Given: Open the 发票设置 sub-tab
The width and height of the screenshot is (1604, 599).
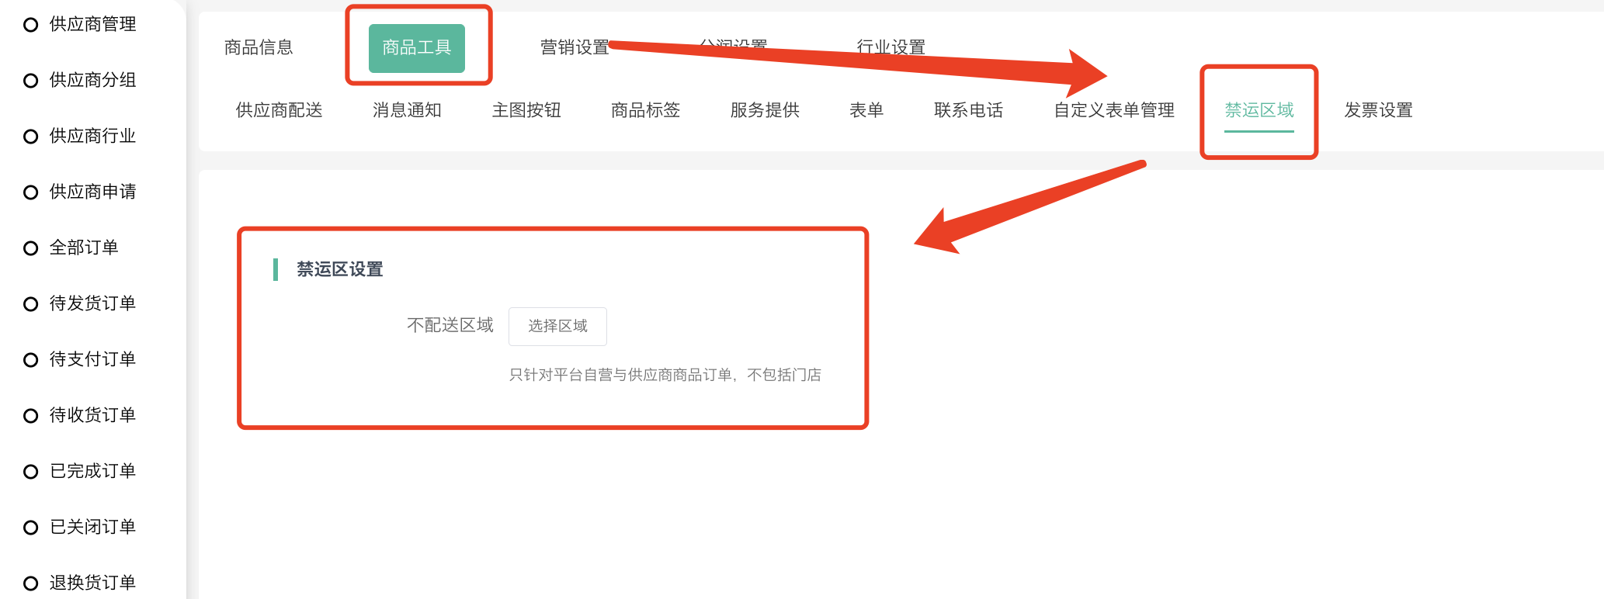Looking at the screenshot, I should click(1379, 110).
